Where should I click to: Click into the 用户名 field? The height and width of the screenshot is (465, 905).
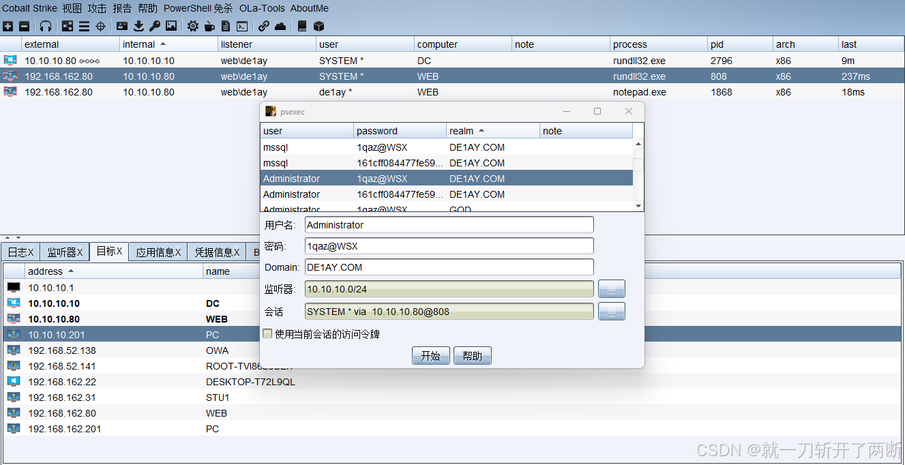click(449, 225)
